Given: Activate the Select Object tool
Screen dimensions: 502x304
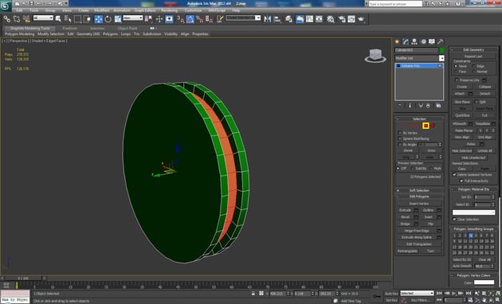Looking at the screenshot, I should coord(58,19).
